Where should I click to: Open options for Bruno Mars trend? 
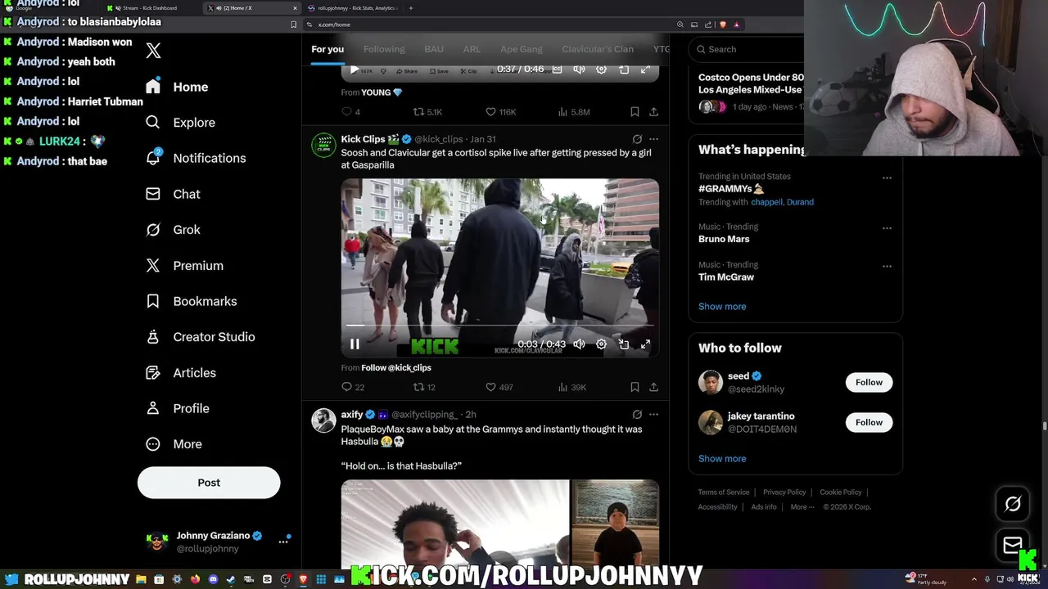887,228
